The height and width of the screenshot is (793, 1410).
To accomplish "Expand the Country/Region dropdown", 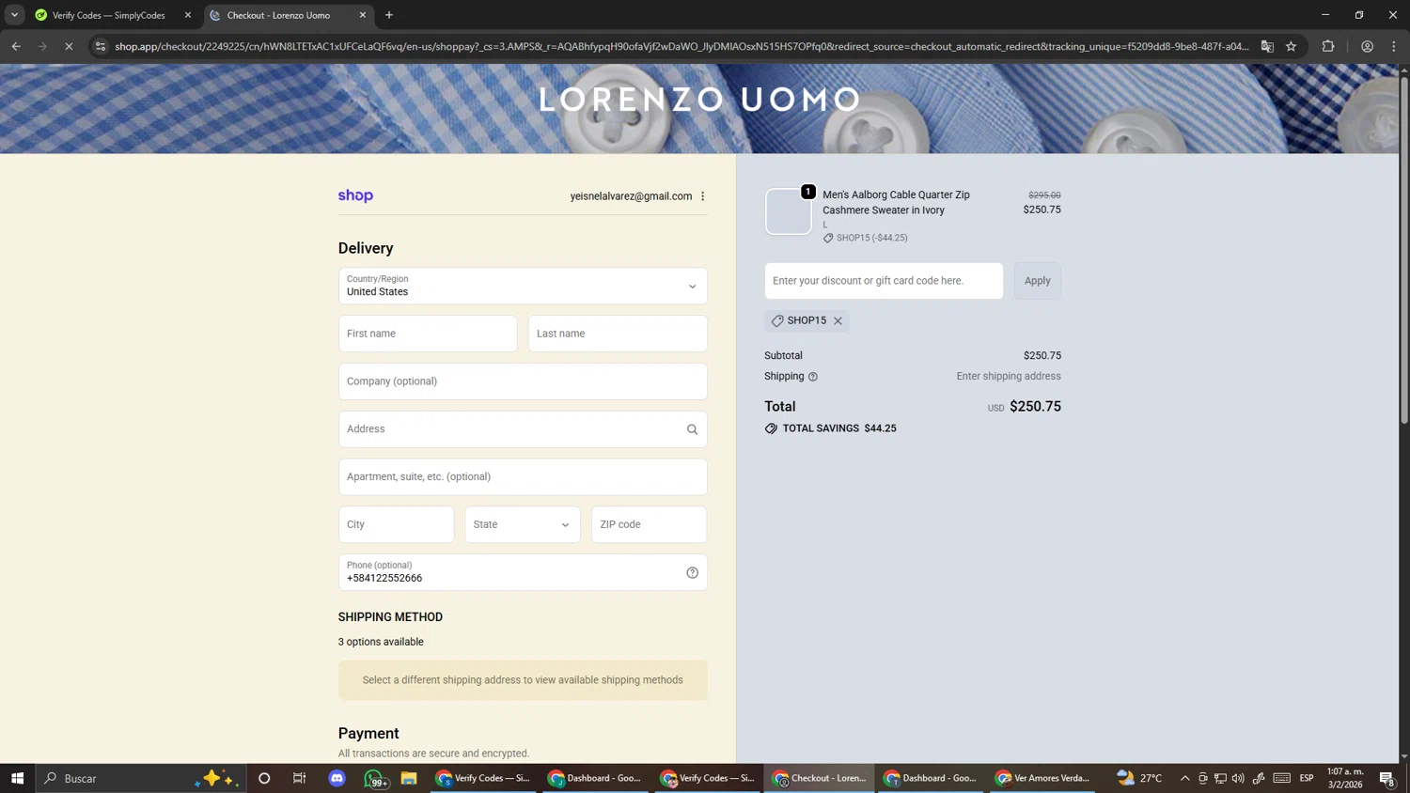I will [523, 286].
